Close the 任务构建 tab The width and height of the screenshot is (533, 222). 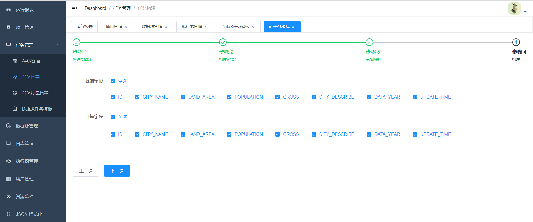293,27
